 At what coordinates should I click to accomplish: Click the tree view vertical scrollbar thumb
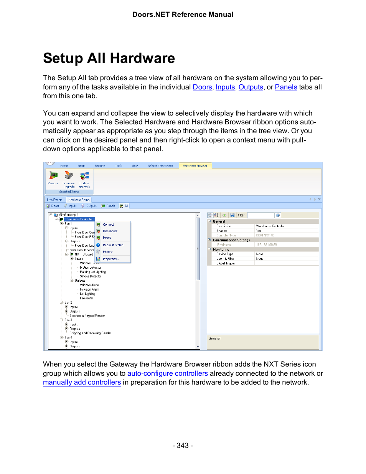coord(198,249)
